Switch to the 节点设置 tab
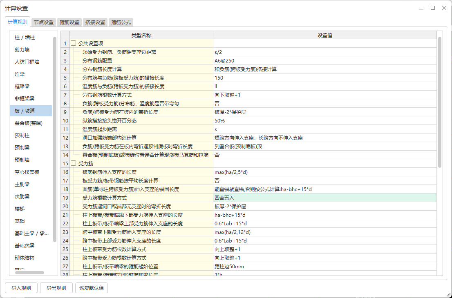This screenshot has width=452, height=298. [44, 22]
